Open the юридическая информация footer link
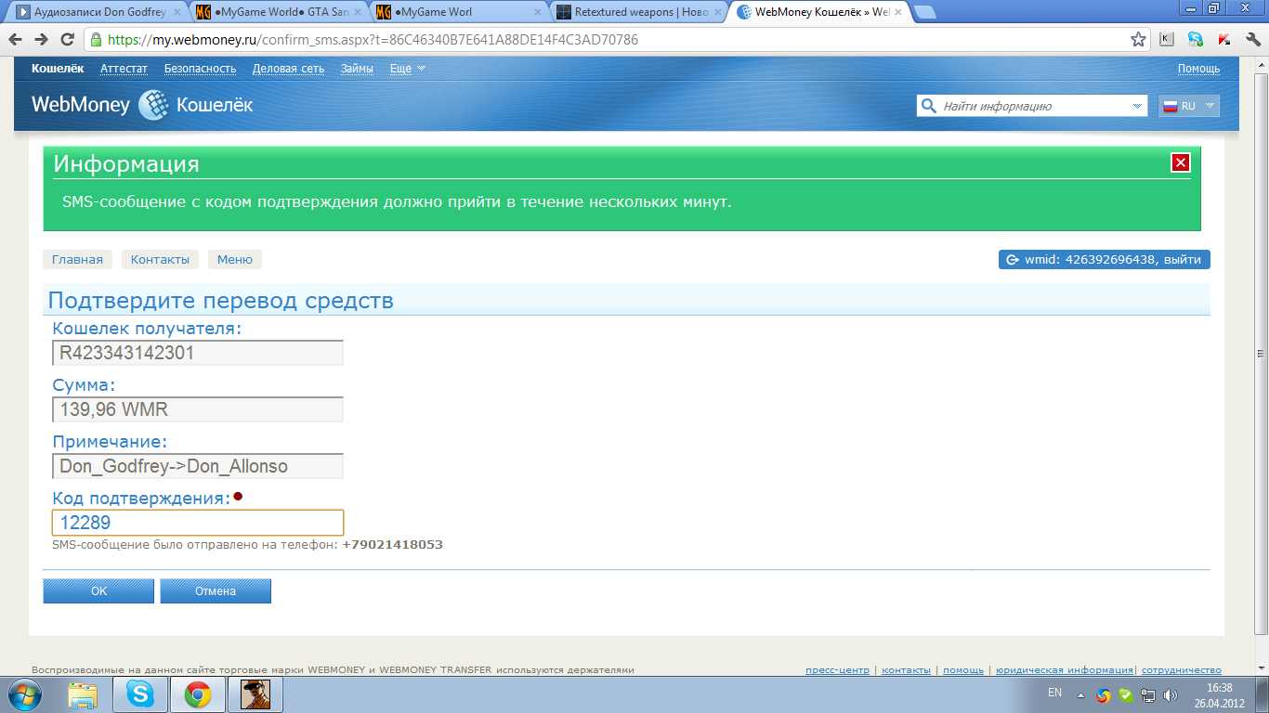Viewport: 1269px width, 713px height. coord(1064,669)
